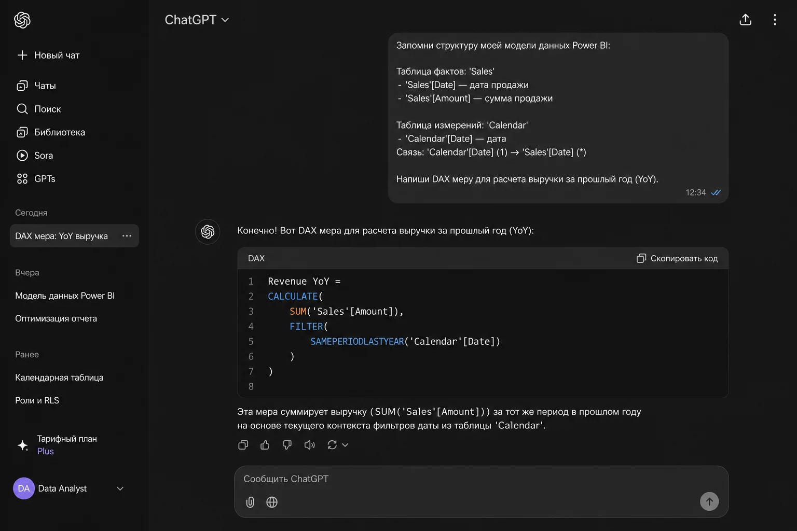Click 'Ранее' section header

pyautogui.click(x=27, y=354)
